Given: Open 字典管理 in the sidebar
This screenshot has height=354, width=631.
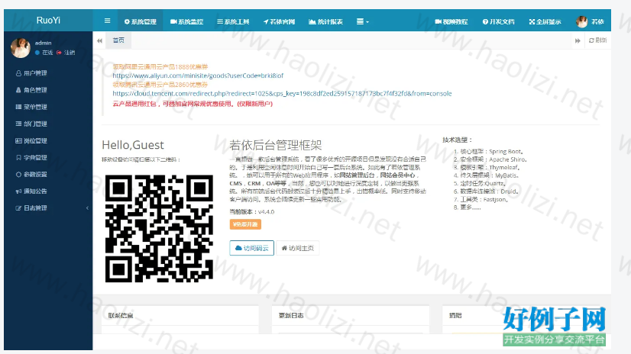Looking at the screenshot, I should [x=34, y=158].
